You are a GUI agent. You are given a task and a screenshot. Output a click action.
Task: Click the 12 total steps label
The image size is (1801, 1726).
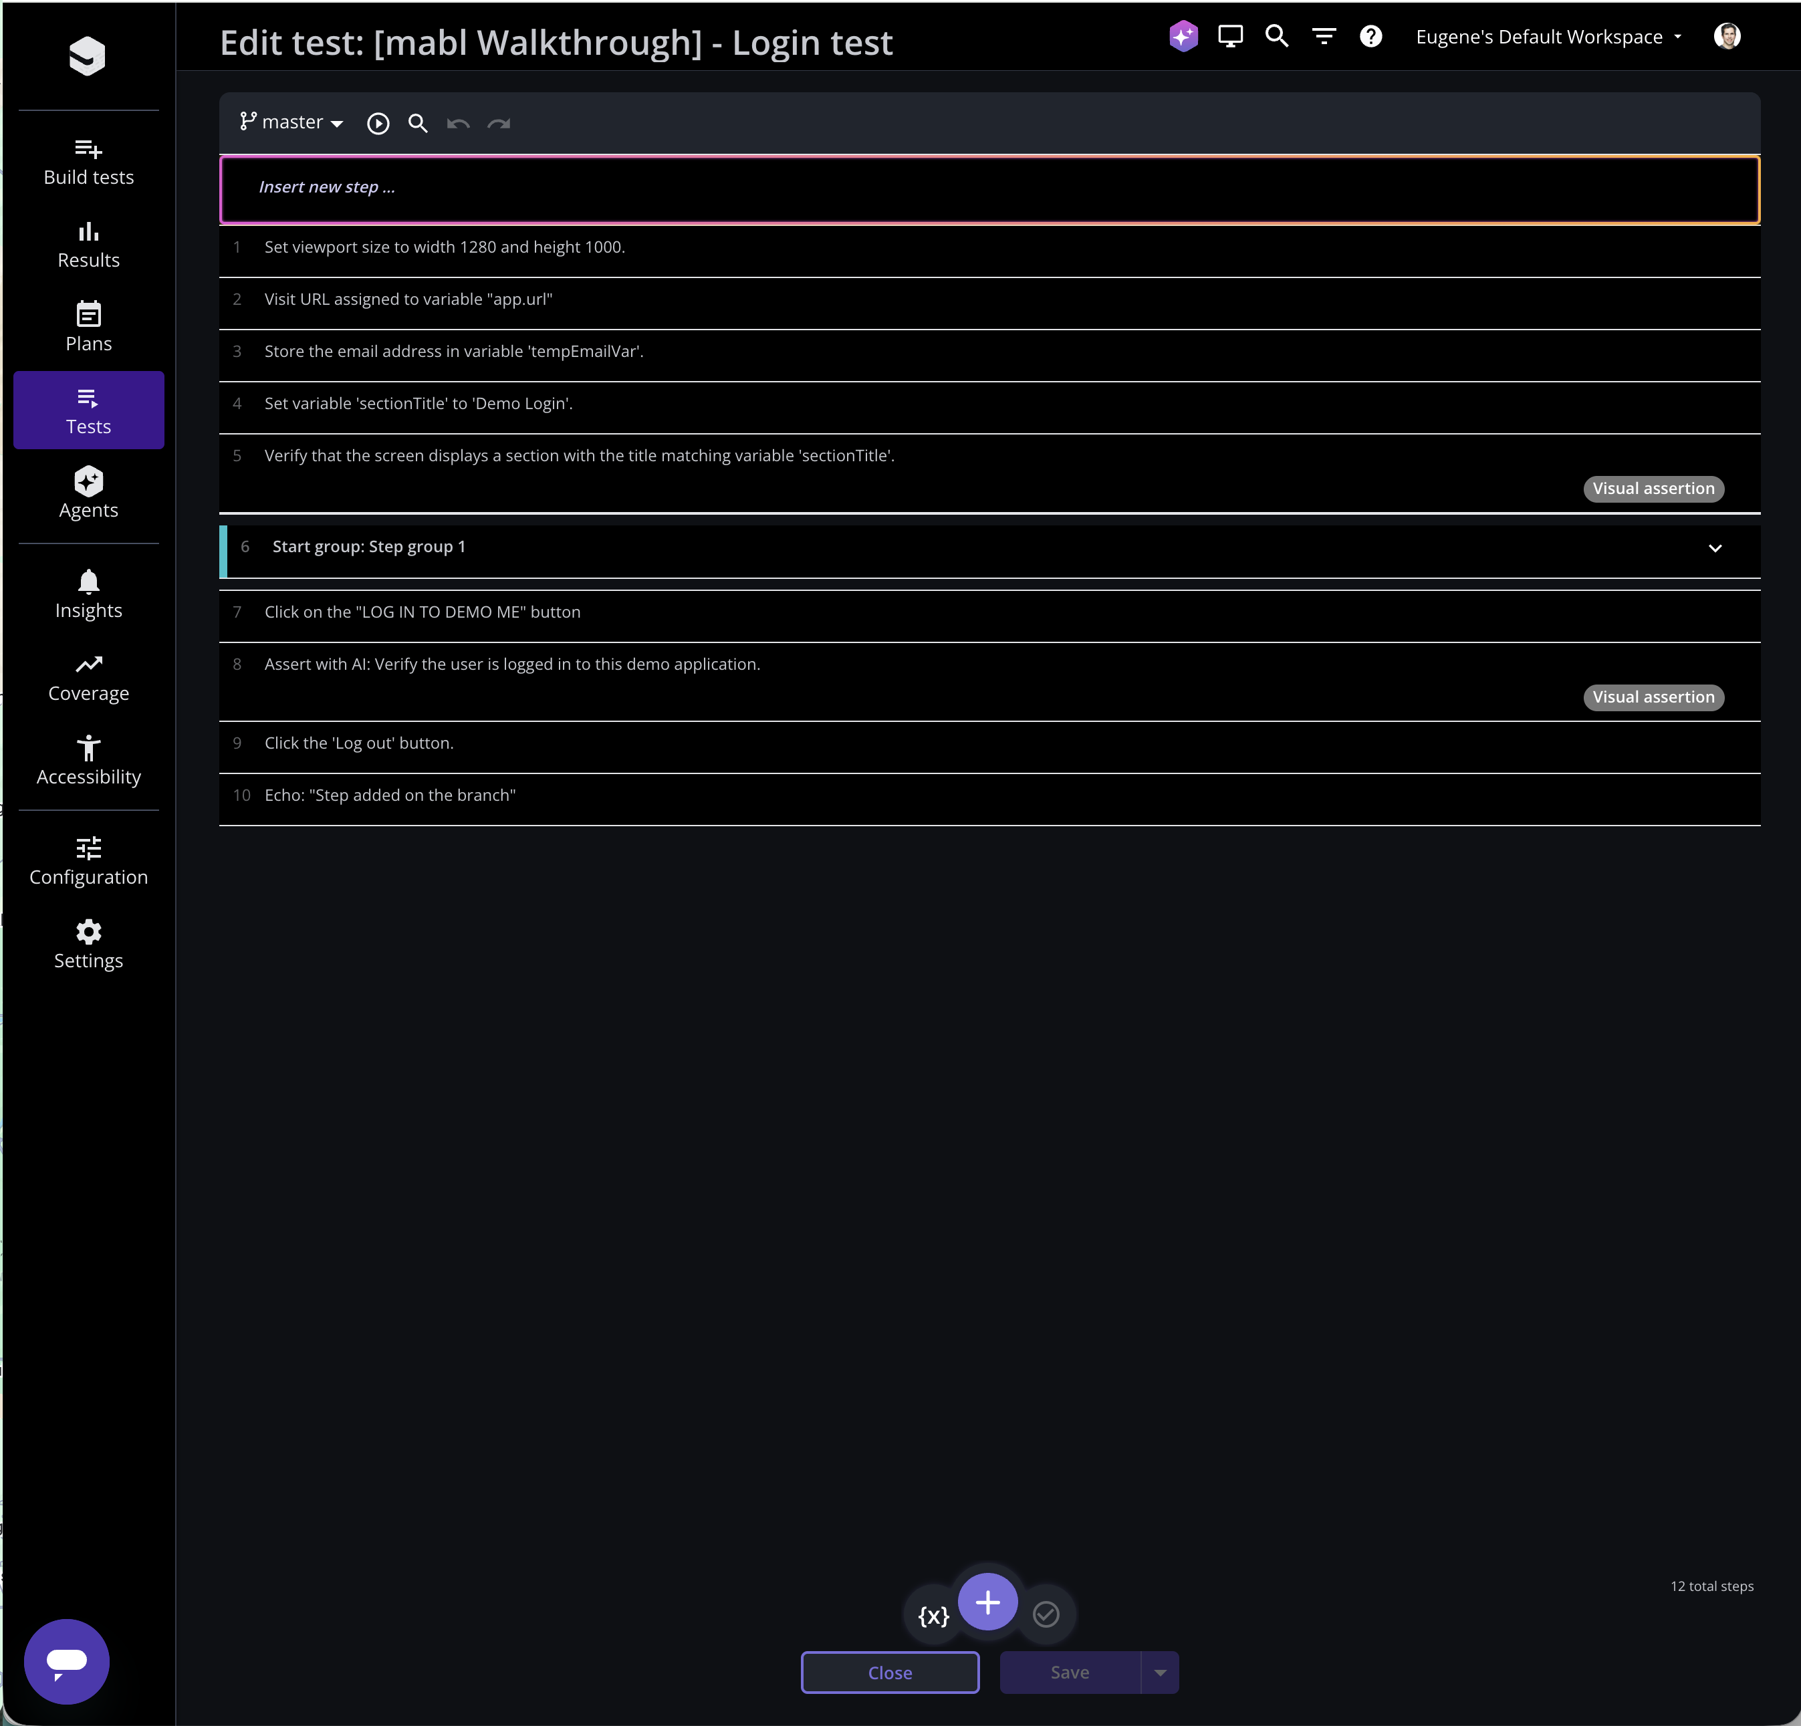click(1711, 1586)
